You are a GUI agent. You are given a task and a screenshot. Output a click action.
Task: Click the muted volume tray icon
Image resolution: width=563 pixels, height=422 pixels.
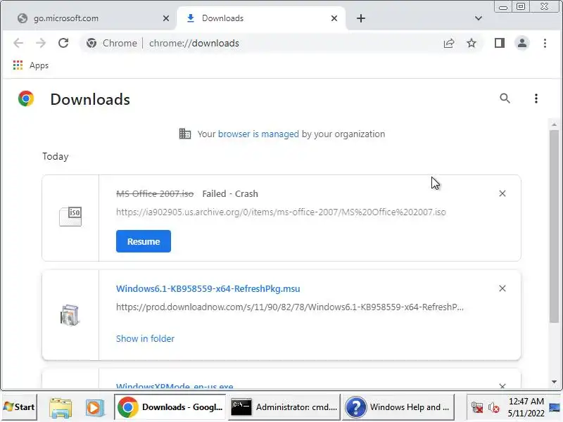pos(494,408)
